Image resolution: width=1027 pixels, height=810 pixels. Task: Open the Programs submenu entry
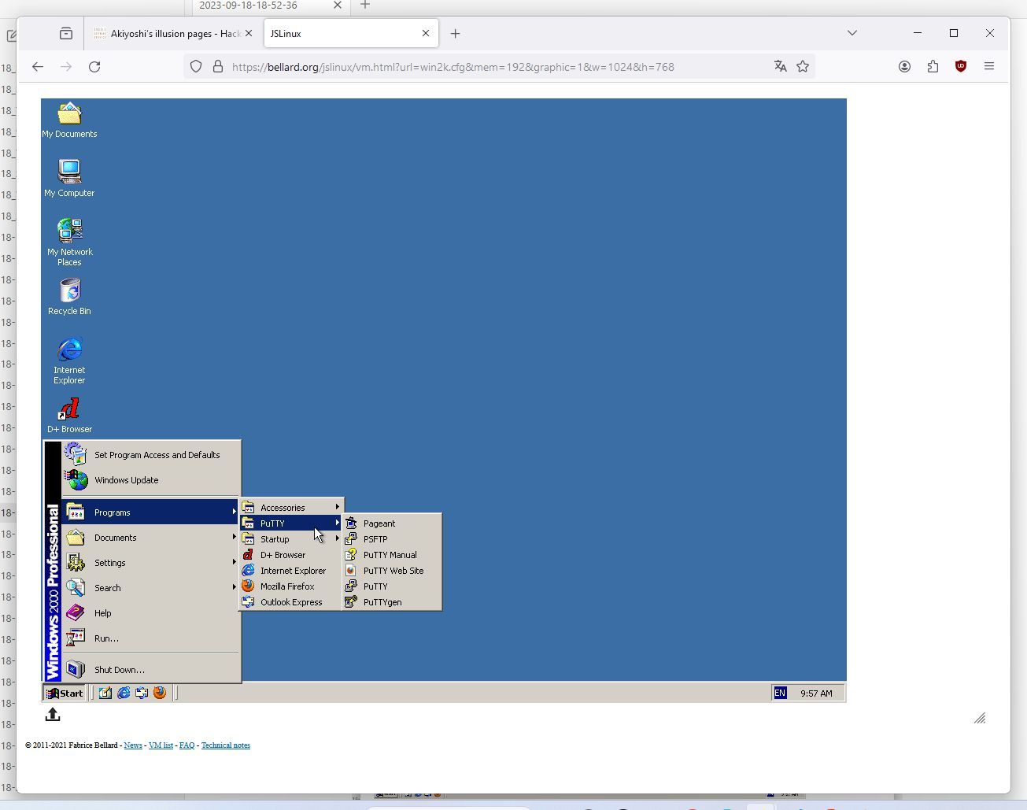(150, 512)
